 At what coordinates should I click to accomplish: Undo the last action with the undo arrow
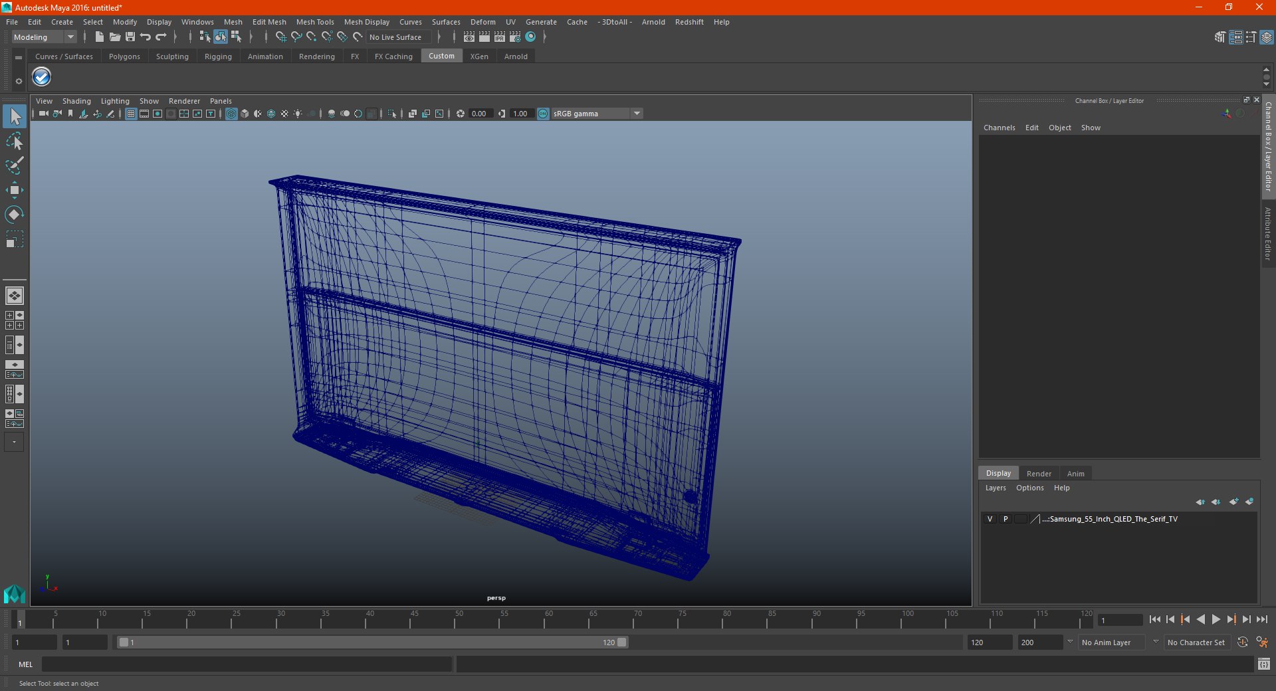click(145, 37)
